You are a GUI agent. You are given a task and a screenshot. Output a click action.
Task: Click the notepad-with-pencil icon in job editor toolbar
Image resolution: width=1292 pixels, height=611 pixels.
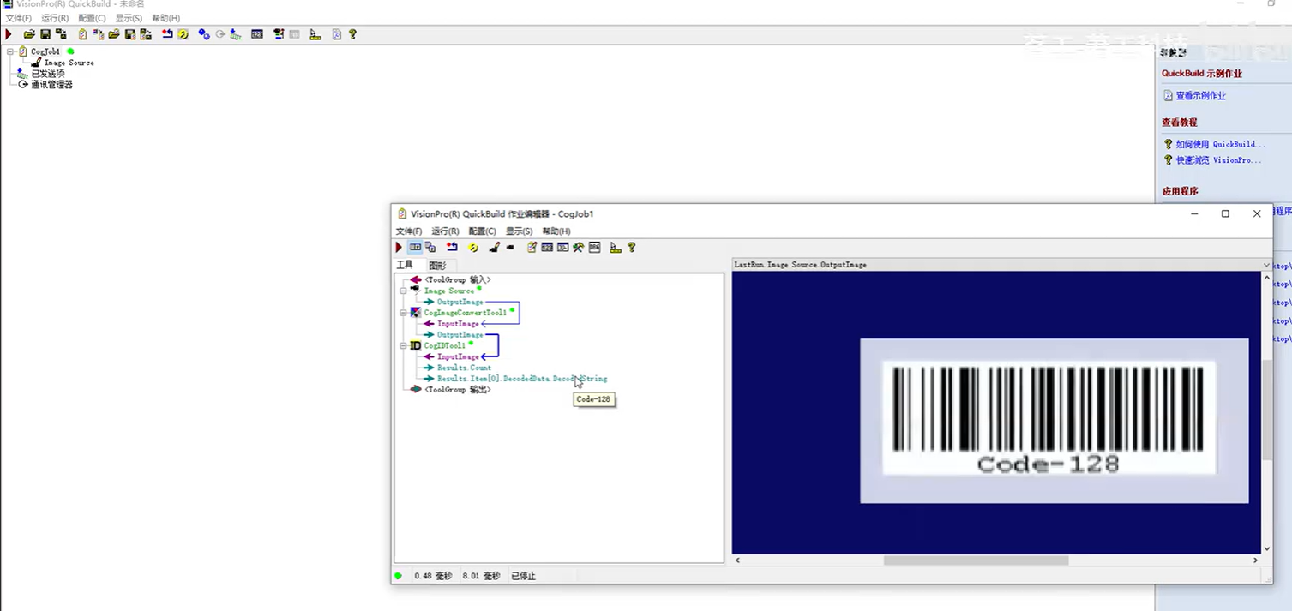click(532, 248)
